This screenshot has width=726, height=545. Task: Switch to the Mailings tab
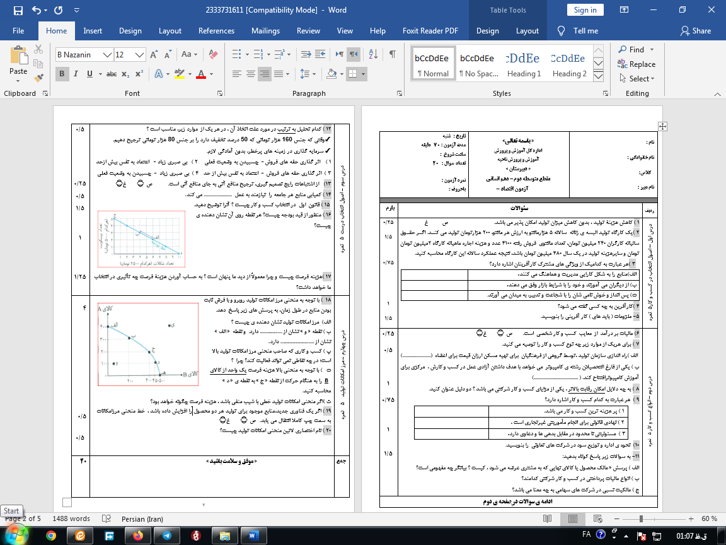click(265, 31)
